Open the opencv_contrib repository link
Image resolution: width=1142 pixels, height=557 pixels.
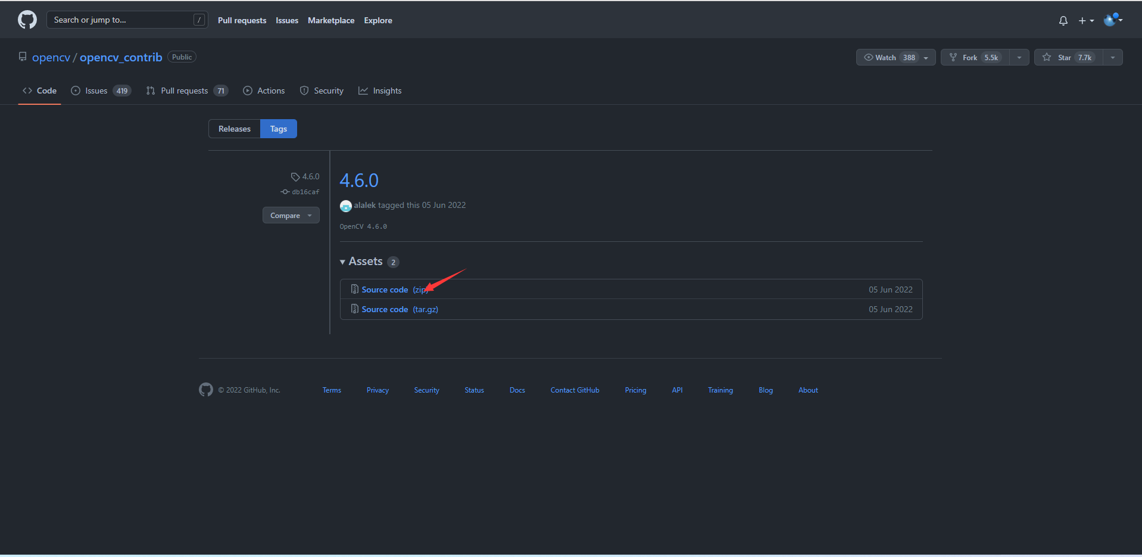point(121,57)
